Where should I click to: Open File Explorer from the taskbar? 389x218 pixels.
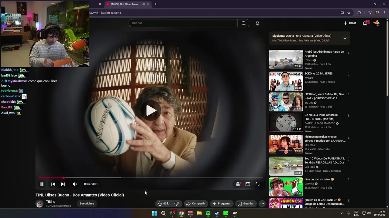(x=199, y=213)
